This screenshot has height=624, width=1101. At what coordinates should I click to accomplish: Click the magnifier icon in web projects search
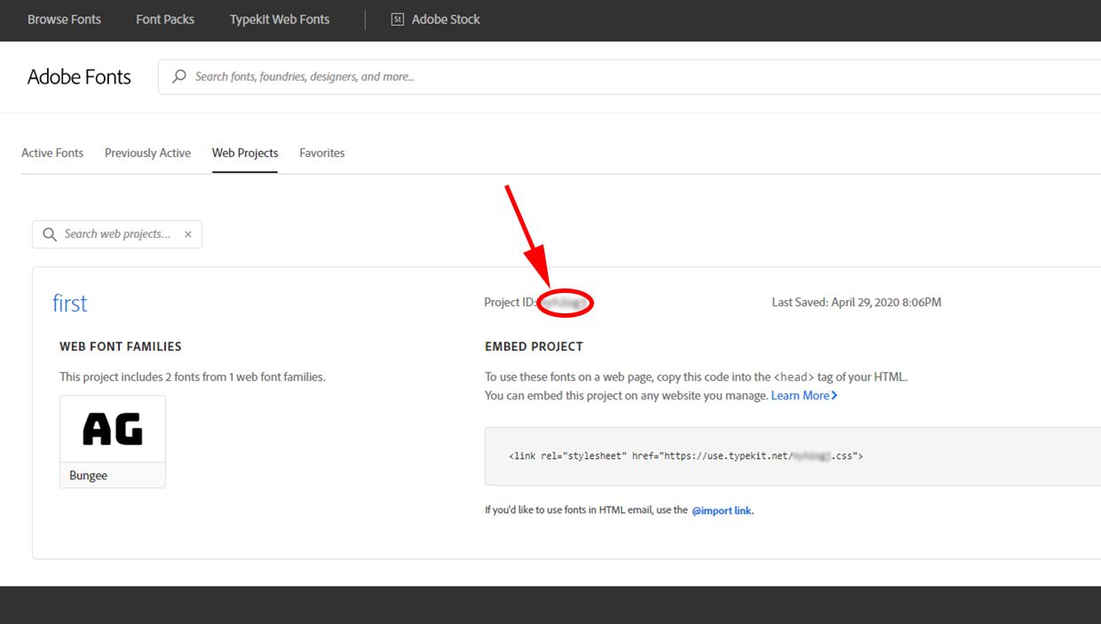pos(50,234)
